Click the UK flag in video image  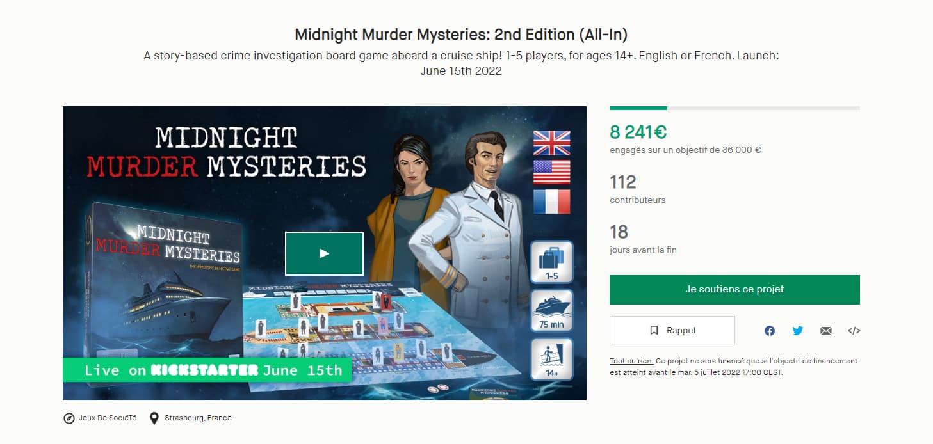pos(551,143)
